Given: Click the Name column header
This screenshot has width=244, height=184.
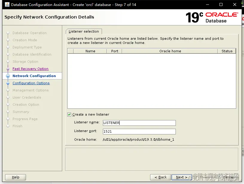Looking at the screenshot, I should coord(90,51).
